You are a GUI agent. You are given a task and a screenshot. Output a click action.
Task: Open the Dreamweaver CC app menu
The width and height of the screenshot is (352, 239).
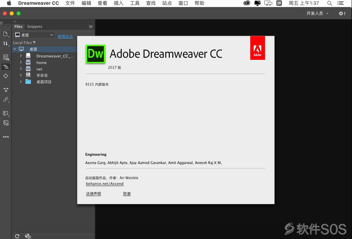pos(38,3)
